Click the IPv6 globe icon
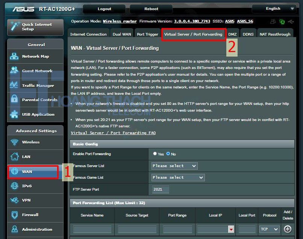Image resolution: width=303 pixels, height=239 pixels. pyautogui.click(x=15, y=186)
